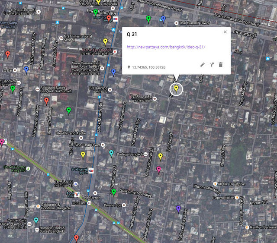Click The Corner label

tap(91, 198)
